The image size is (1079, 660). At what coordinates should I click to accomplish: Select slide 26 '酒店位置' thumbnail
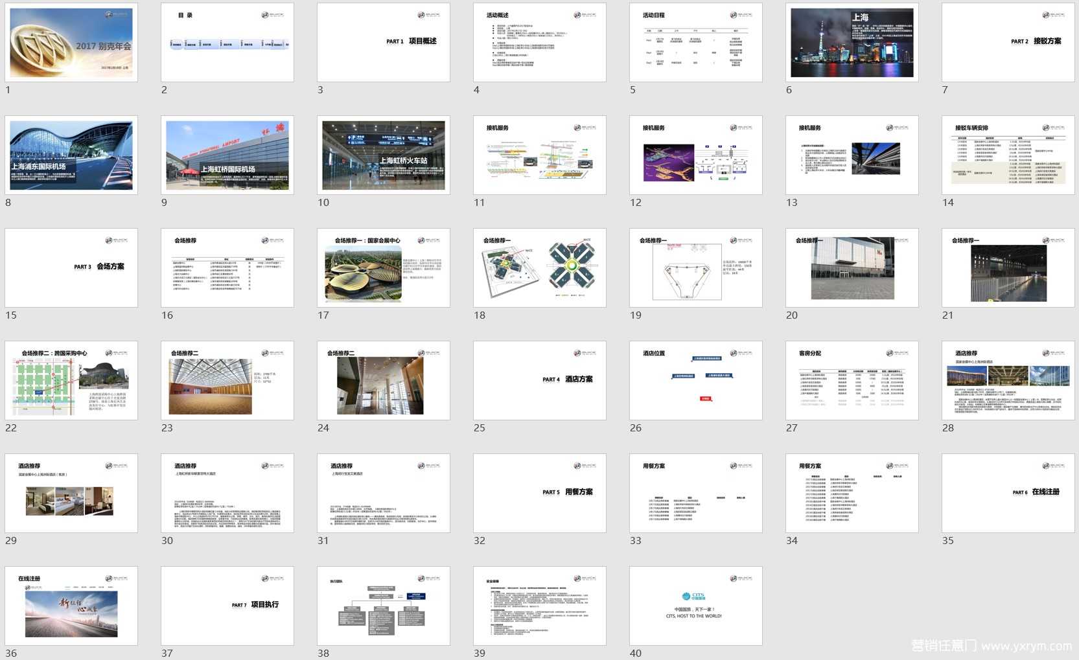tap(696, 380)
